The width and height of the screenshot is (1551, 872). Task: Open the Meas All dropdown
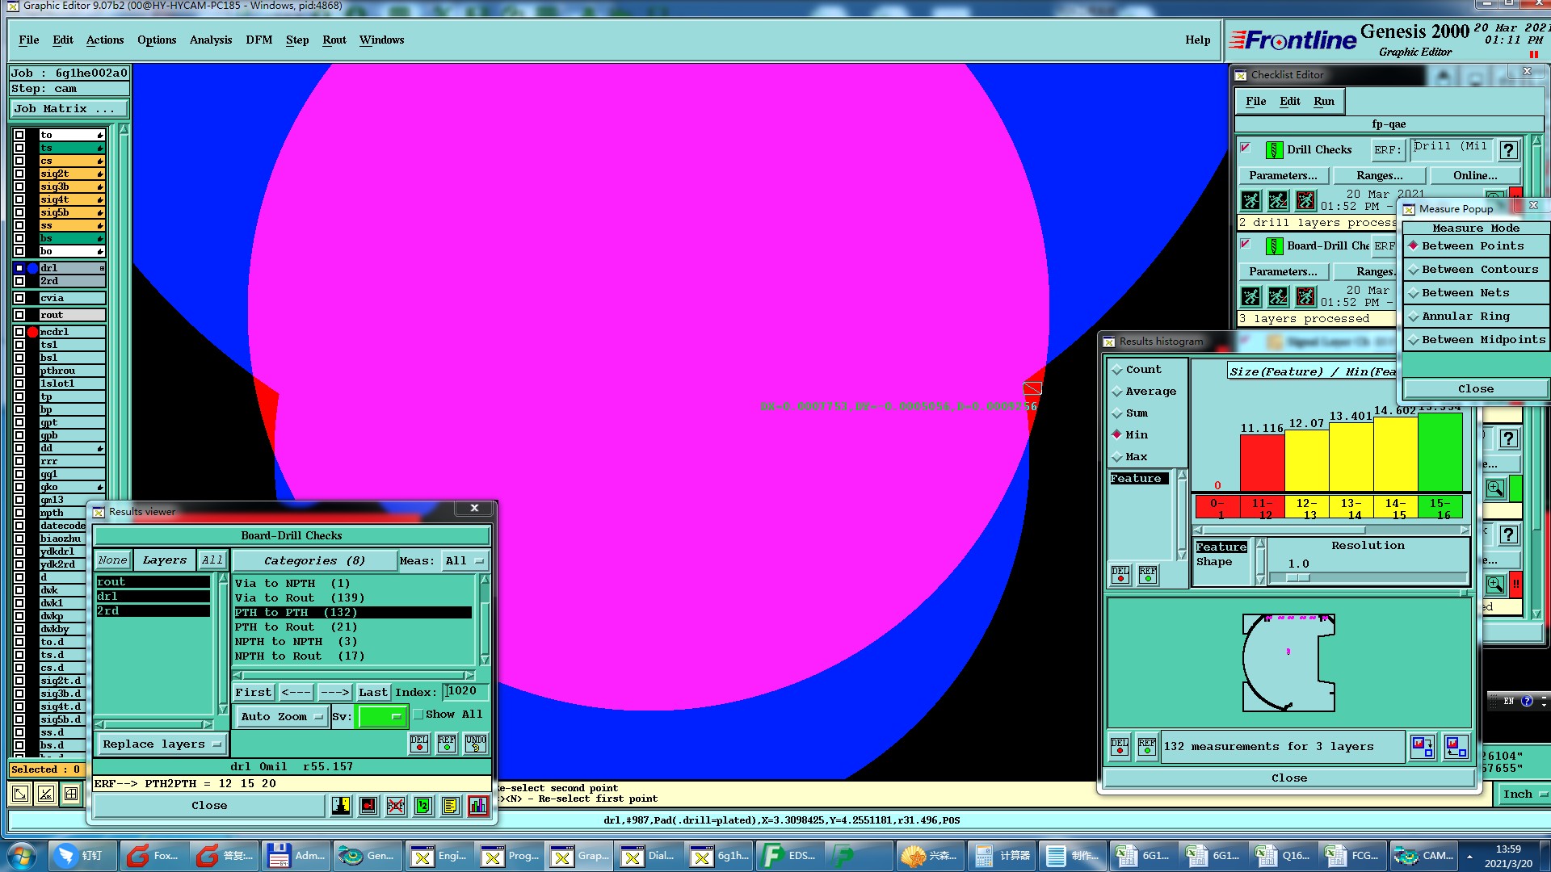[x=464, y=561]
